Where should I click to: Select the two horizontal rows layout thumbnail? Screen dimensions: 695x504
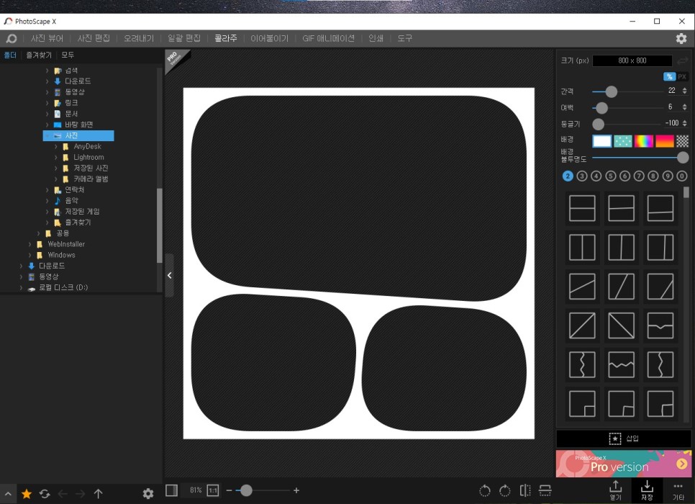(582, 208)
